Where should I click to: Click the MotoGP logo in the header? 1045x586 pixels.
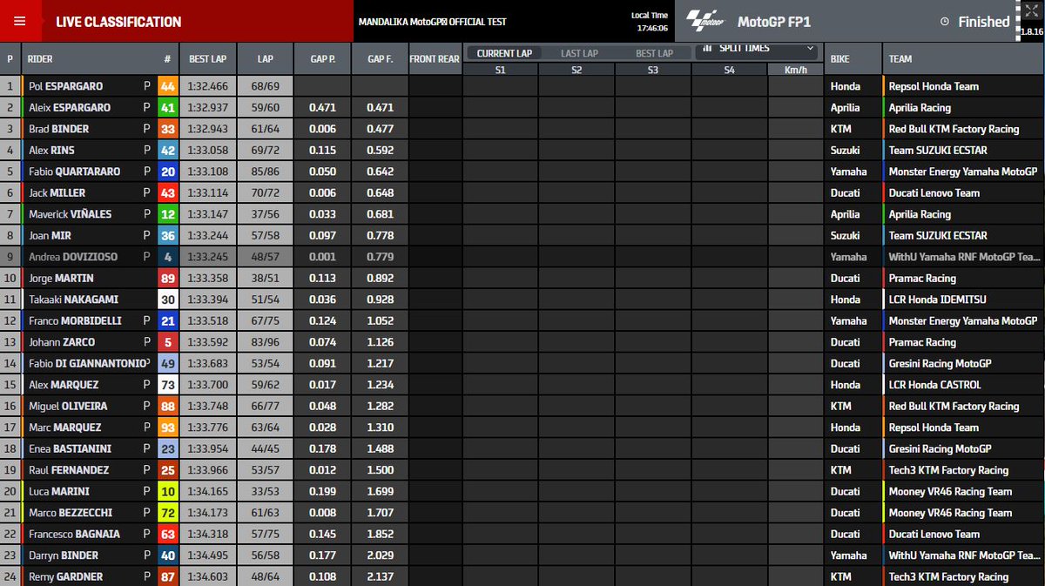[x=708, y=19]
